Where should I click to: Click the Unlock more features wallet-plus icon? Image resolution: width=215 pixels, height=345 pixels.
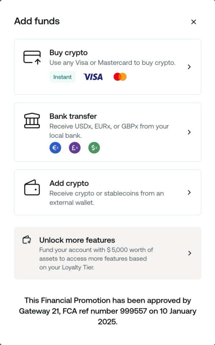pyautogui.click(x=27, y=240)
